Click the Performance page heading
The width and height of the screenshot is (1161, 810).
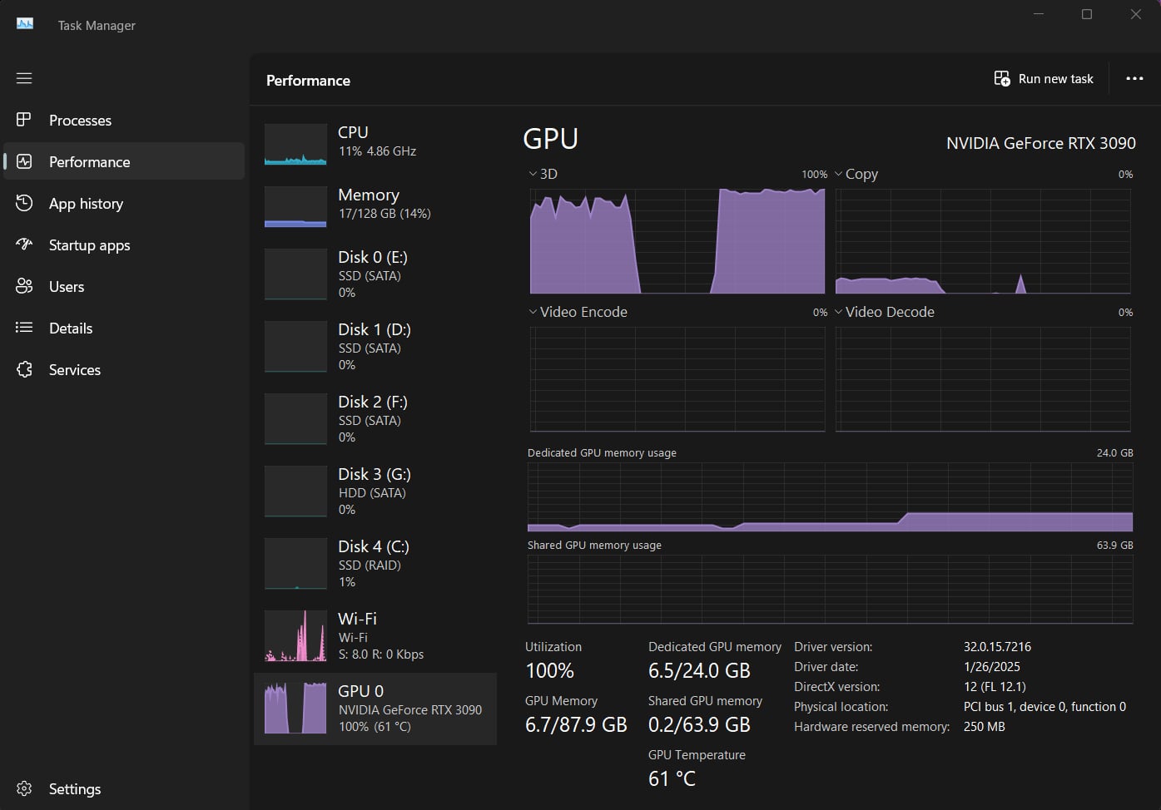click(308, 81)
